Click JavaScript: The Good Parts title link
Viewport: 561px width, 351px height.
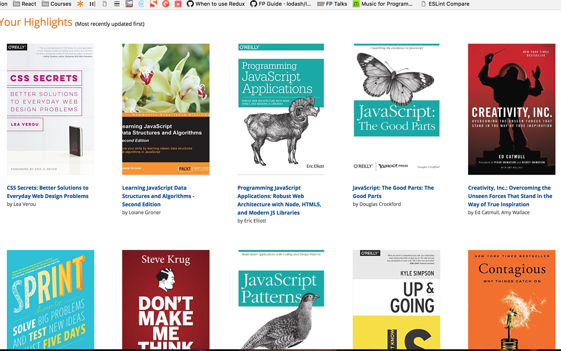click(393, 192)
